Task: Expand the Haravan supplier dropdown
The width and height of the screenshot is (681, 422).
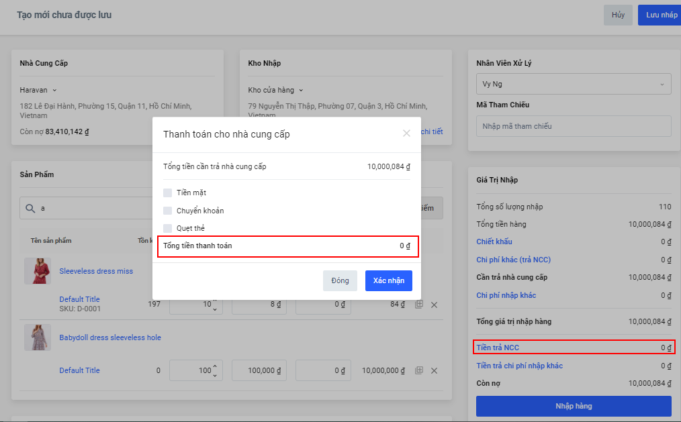Action: pos(55,90)
